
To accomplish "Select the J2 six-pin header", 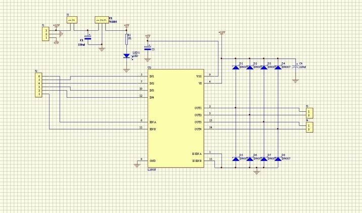I will pyautogui.click(x=38, y=85).
